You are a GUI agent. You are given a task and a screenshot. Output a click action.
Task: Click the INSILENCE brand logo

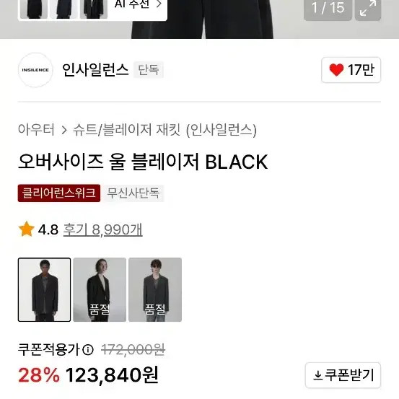coord(35,70)
